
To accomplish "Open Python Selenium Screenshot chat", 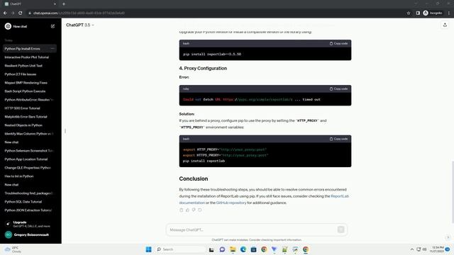I will click(x=29, y=151).
